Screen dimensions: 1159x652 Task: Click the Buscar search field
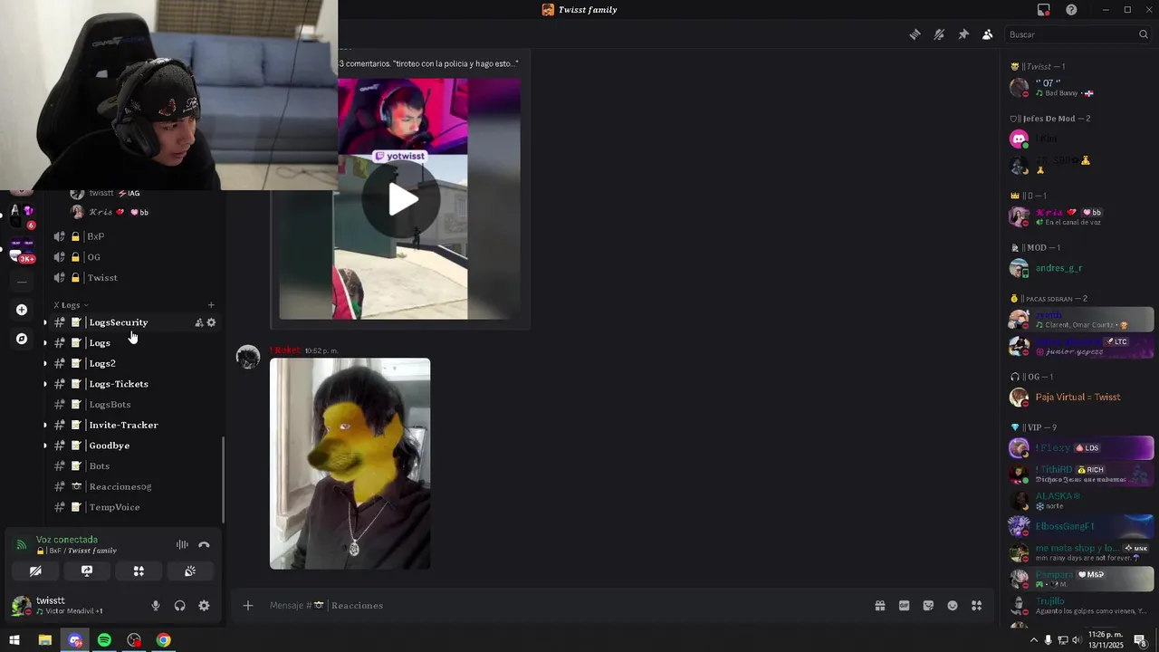[1078, 34]
